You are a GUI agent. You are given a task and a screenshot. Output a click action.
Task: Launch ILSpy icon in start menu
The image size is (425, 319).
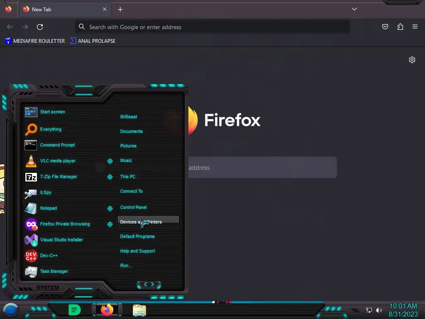tap(31, 193)
